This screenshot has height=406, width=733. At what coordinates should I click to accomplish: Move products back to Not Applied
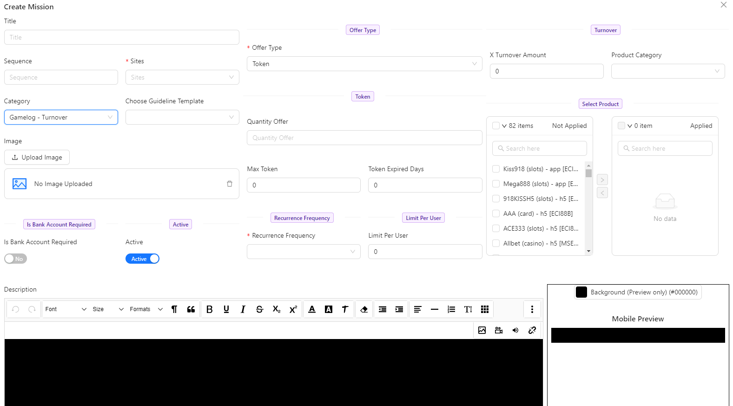pyautogui.click(x=602, y=193)
